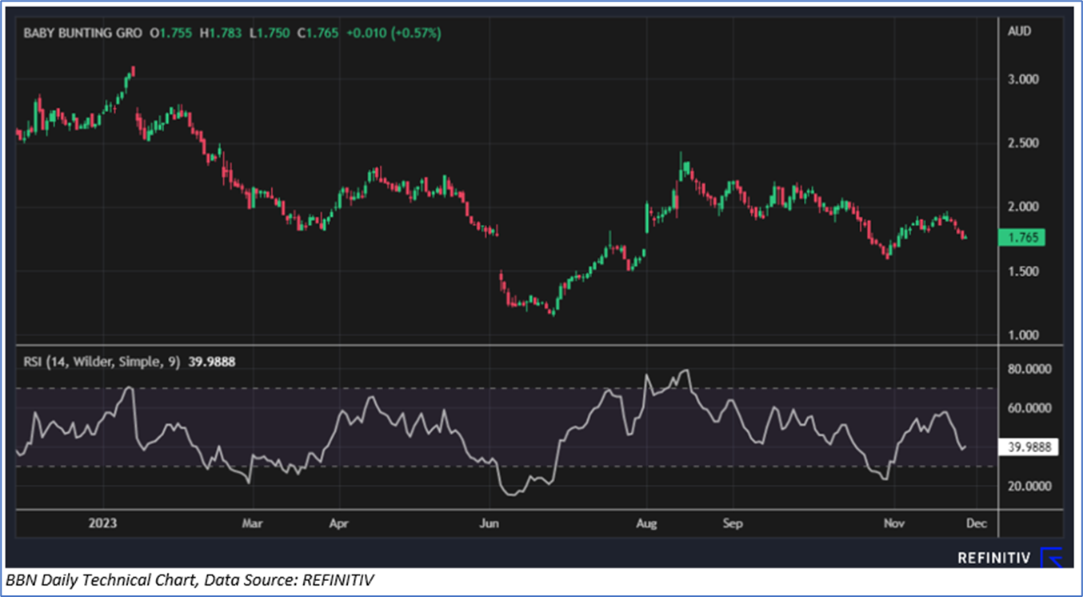
Task: Click the Apr time axis label
Action: coord(339,523)
